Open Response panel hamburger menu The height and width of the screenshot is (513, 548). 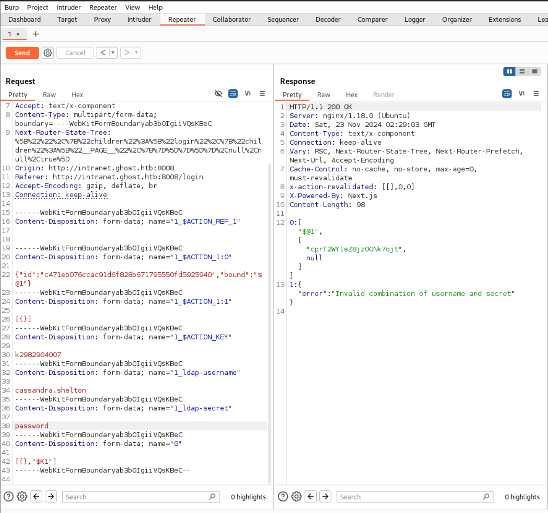coord(536,94)
